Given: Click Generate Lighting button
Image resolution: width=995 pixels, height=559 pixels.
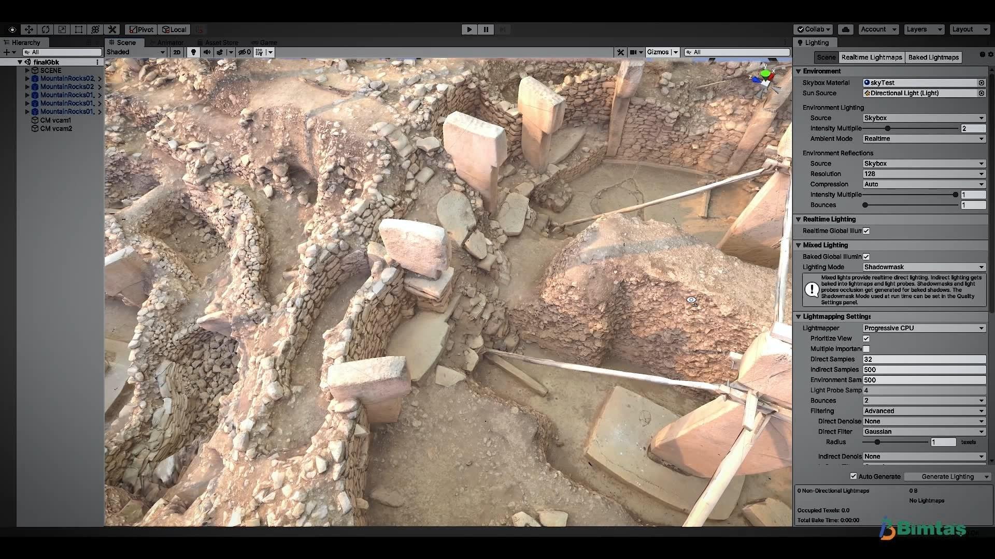Looking at the screenshot, I should tap(947, 477).
